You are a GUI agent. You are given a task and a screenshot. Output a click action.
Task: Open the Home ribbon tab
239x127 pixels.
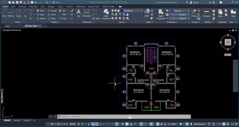pyautogui.click(x=5, y=7)
